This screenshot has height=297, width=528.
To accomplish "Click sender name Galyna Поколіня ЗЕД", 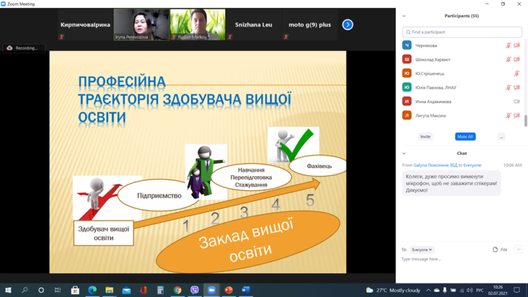I will click(436, 166).
